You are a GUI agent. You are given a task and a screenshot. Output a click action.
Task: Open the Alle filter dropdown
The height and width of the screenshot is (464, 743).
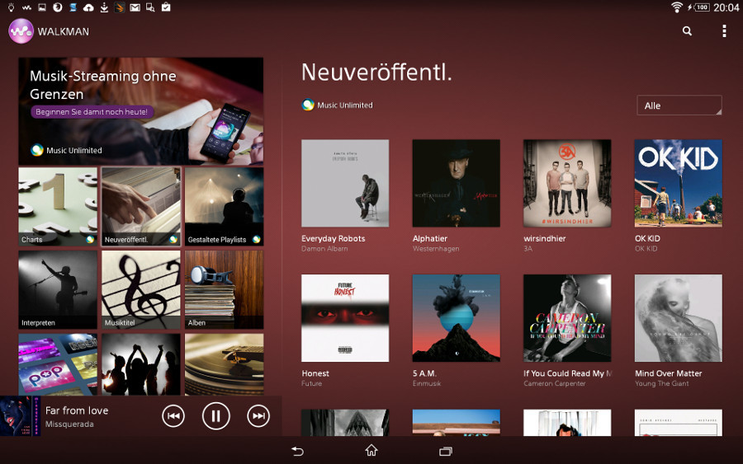pos(679,105)
